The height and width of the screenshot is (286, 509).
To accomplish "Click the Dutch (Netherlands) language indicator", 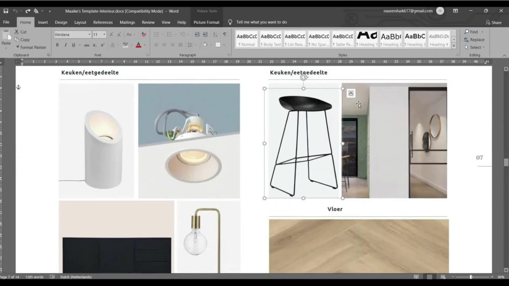I will pyautogui.click(x=76, y=277).
